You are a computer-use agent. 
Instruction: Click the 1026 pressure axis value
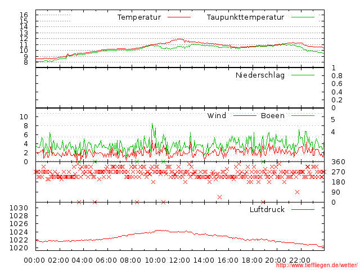[19, 224]
